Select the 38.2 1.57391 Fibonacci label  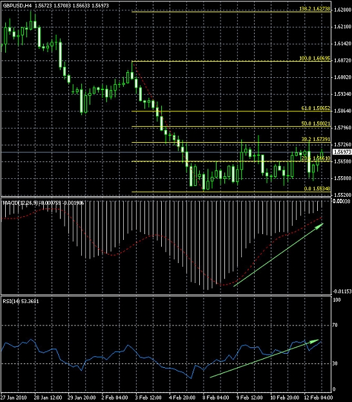coord(315,139)
